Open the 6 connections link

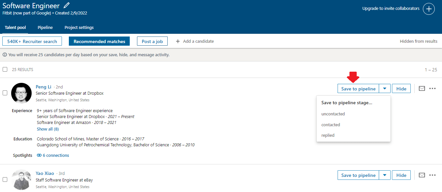tap(56, 156)
